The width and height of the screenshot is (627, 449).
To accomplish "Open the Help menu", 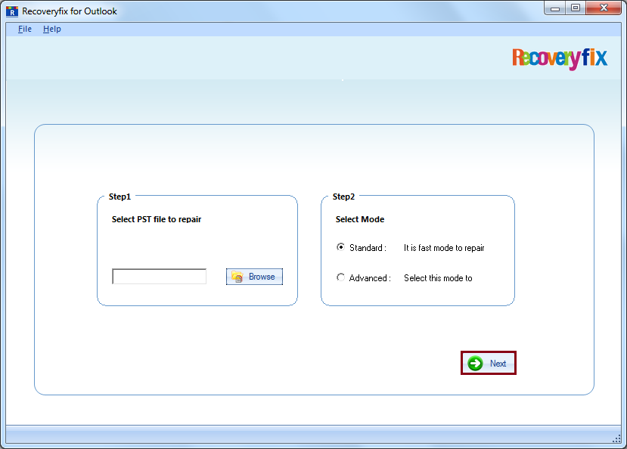I will point(52,29).
